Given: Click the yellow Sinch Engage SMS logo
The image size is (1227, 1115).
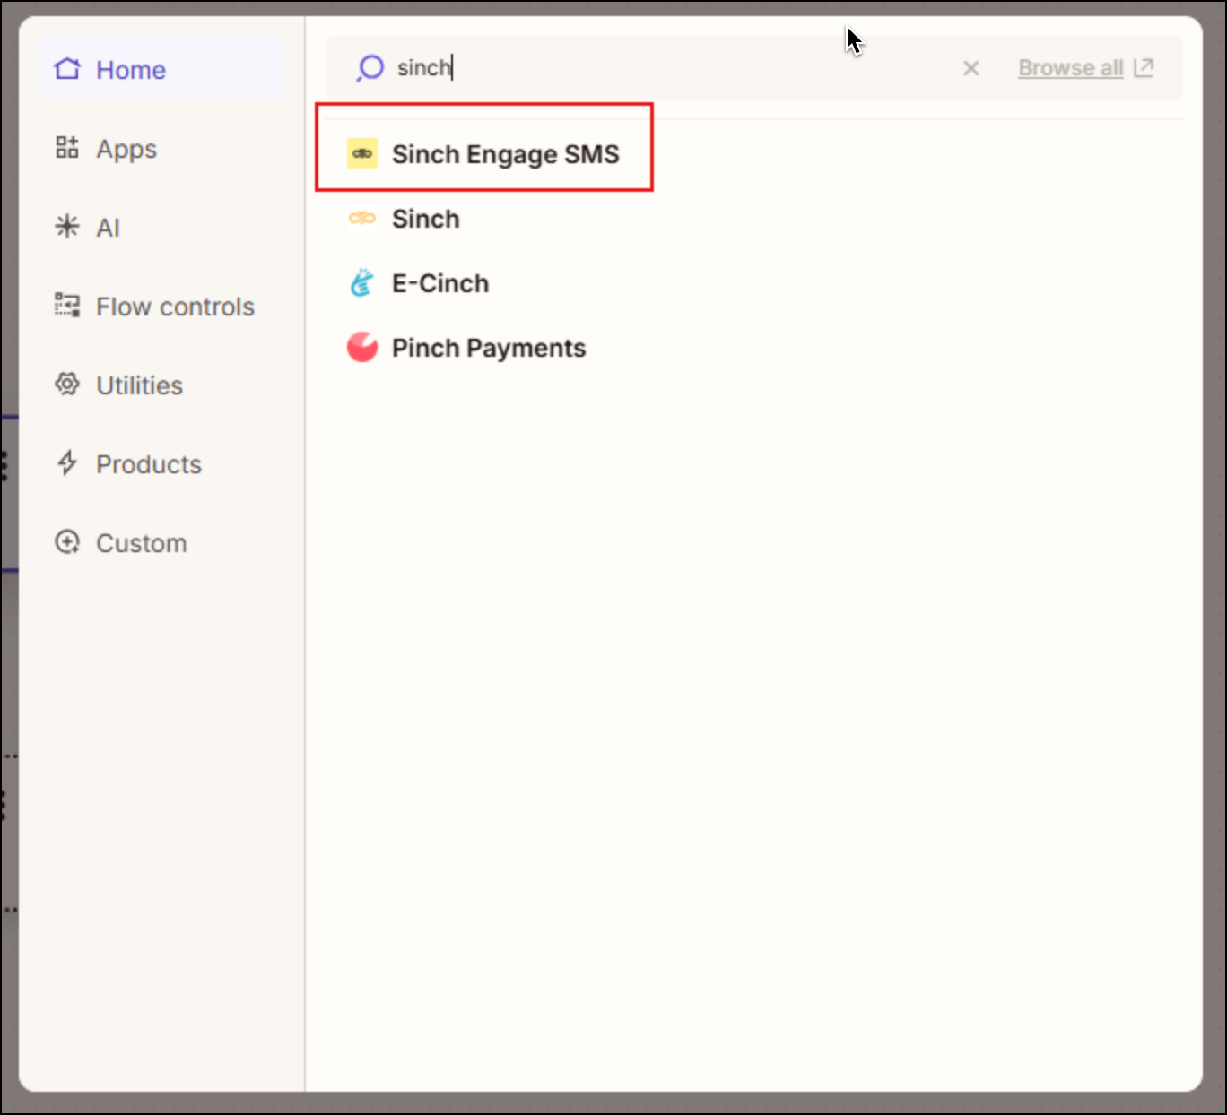Looking at the screenshot, I should [362, 154].
